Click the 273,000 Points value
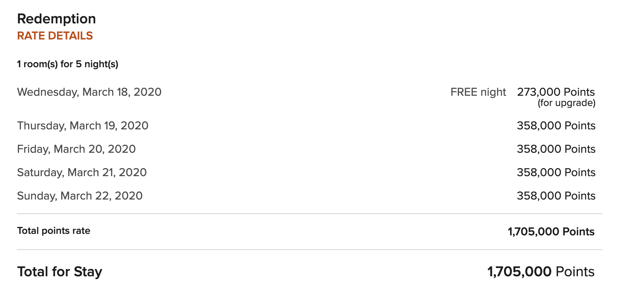The height and width of the screenshot is (296, 620). [x=556, y=92]
